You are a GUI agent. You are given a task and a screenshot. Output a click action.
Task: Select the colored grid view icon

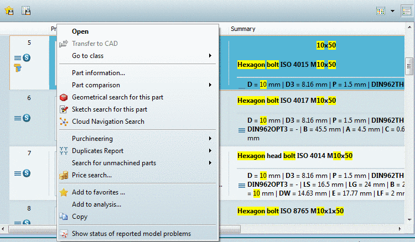tap(381, 11)
